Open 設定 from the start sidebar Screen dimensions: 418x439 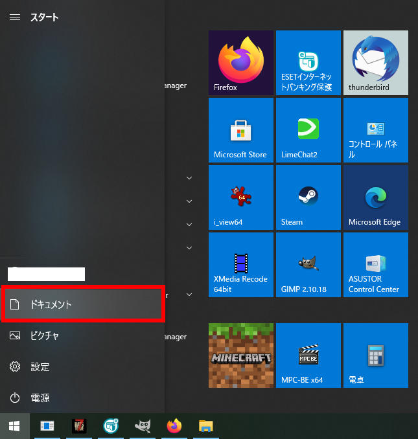82,366
